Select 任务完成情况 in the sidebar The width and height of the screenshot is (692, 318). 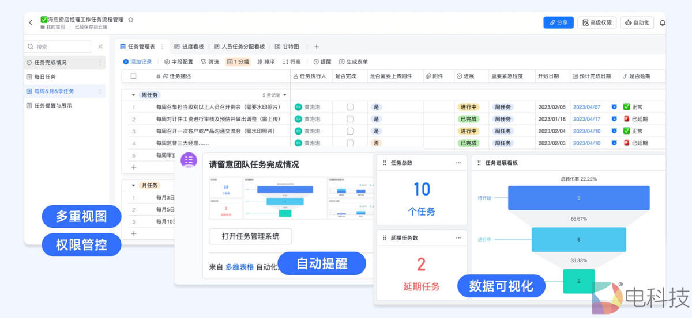click(65, 62)
